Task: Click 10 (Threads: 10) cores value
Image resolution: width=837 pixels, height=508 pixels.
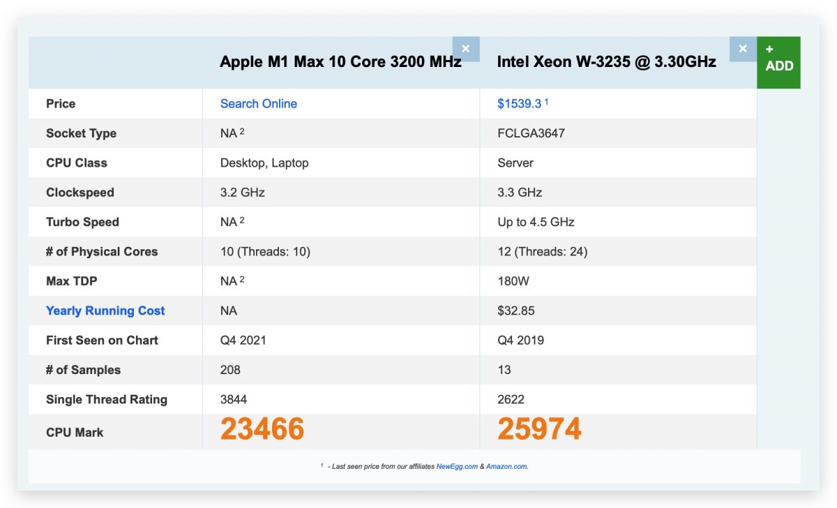Action: (265, 251)
